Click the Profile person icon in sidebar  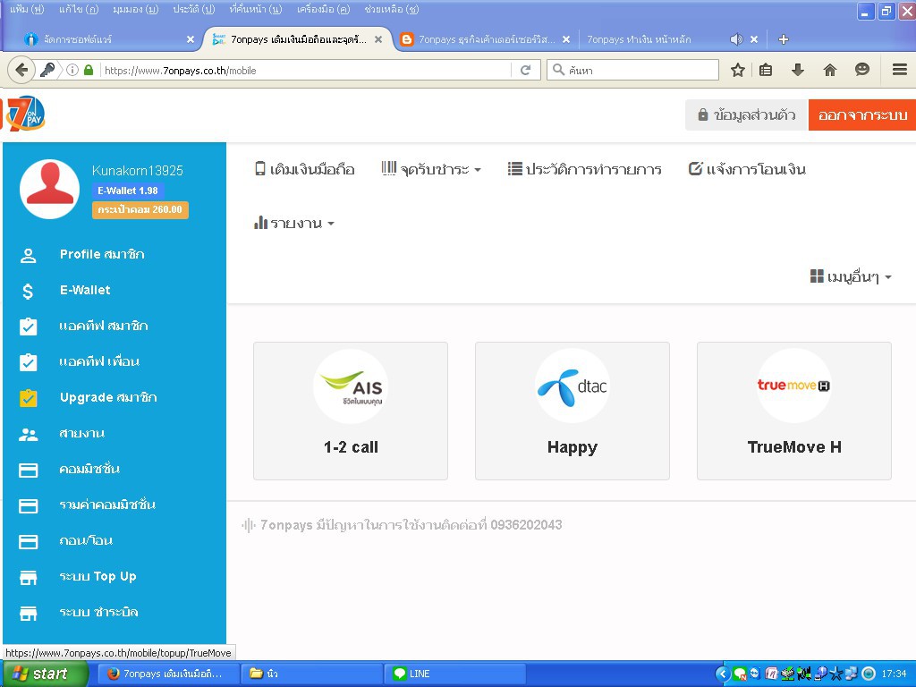point(28,255)
